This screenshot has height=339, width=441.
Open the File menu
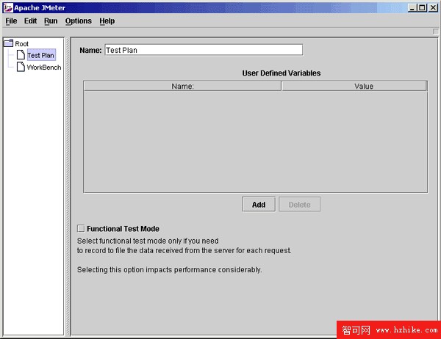pyautogui.click(x=11, y=21)
